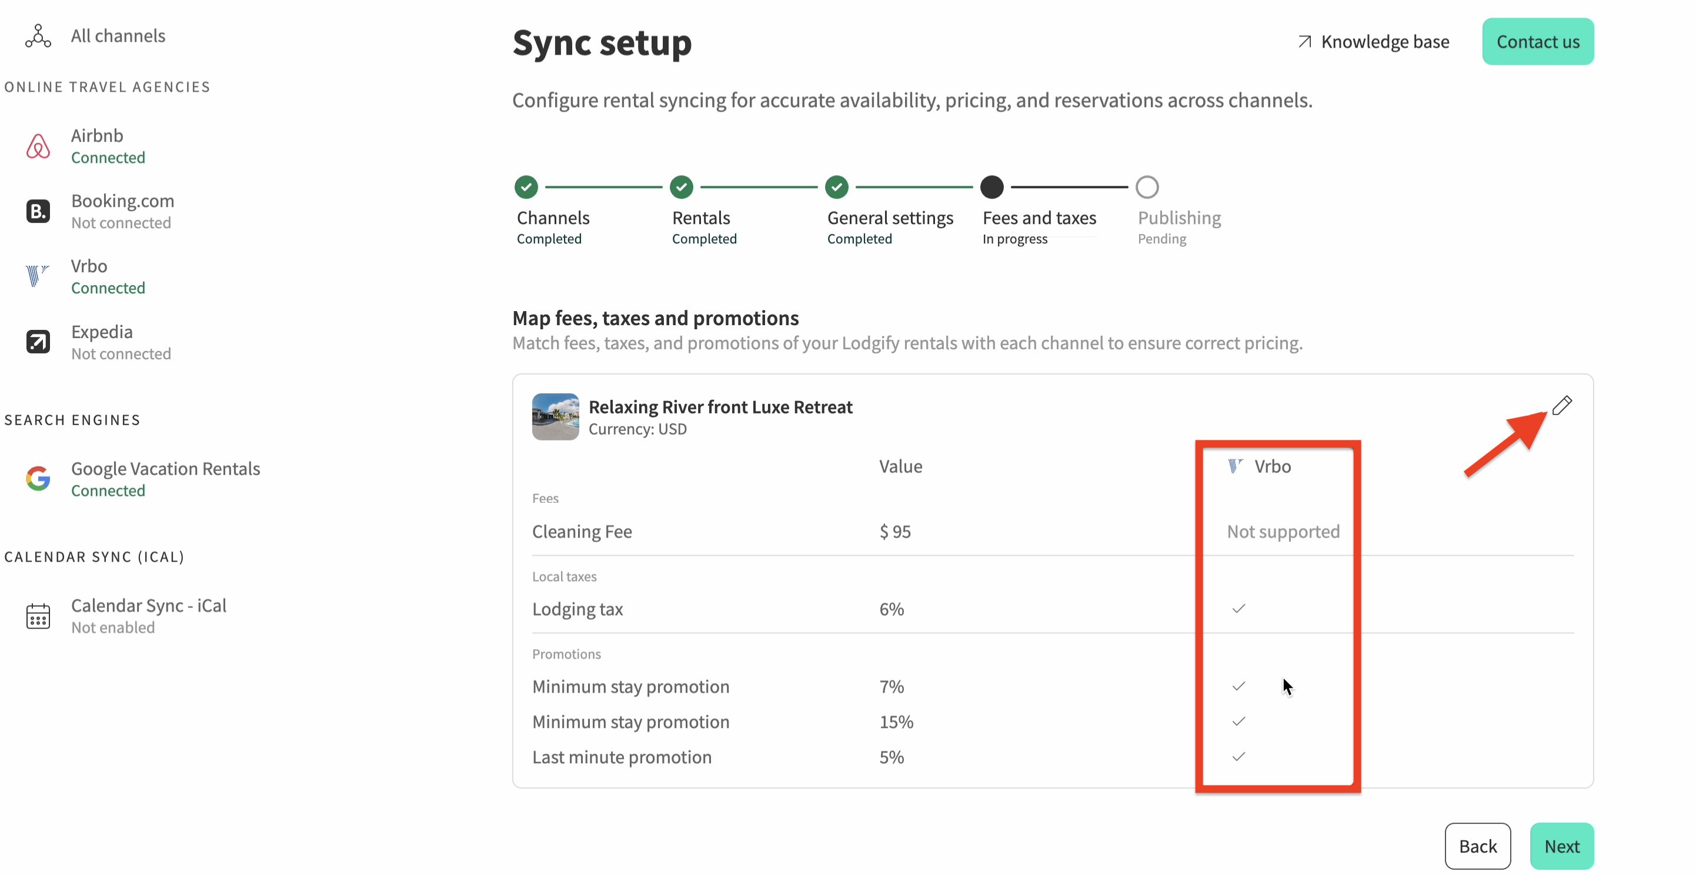Screen dimensions: 1696x875
Task: Click the Relaxing River front rental thumbnail
Action: [x=555, y=417]
